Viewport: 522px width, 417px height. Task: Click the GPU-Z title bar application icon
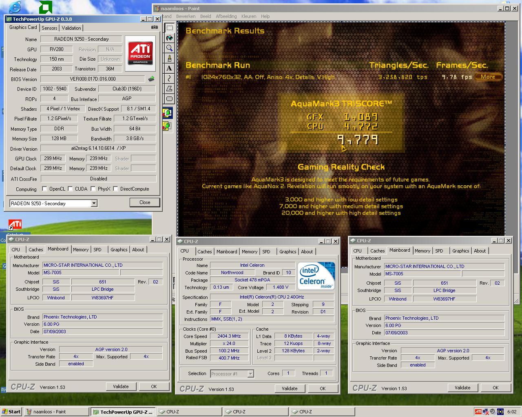pos(9,19)
